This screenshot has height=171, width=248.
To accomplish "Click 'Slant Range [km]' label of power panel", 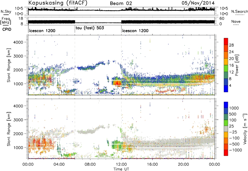I will coord(9,65).
